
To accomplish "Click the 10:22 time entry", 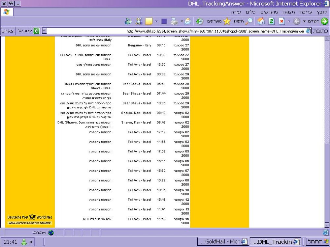I will [x=161, y=180].
